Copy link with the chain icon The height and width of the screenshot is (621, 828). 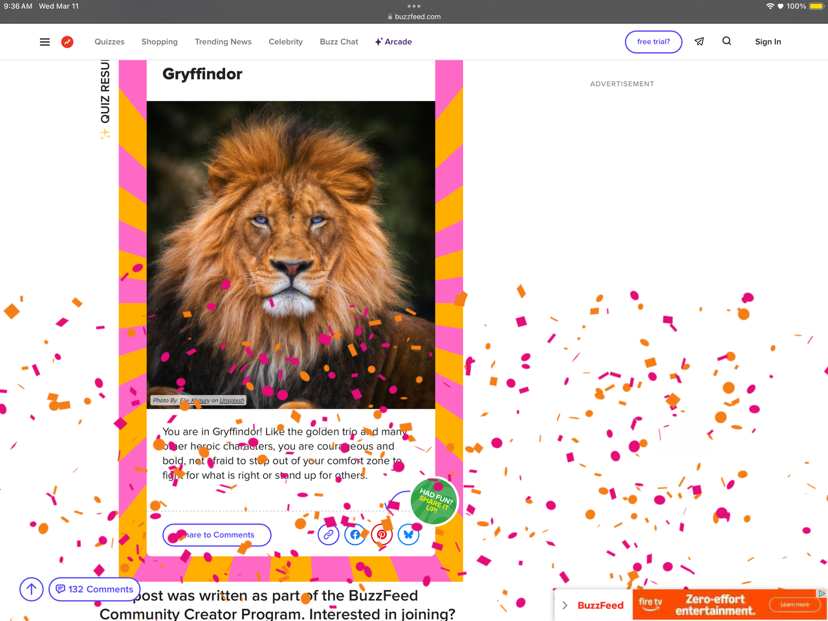coord(329,534)
